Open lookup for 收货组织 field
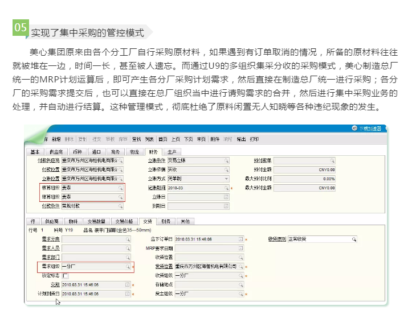Screen dimensions: 416x323 tap(241, 276)
